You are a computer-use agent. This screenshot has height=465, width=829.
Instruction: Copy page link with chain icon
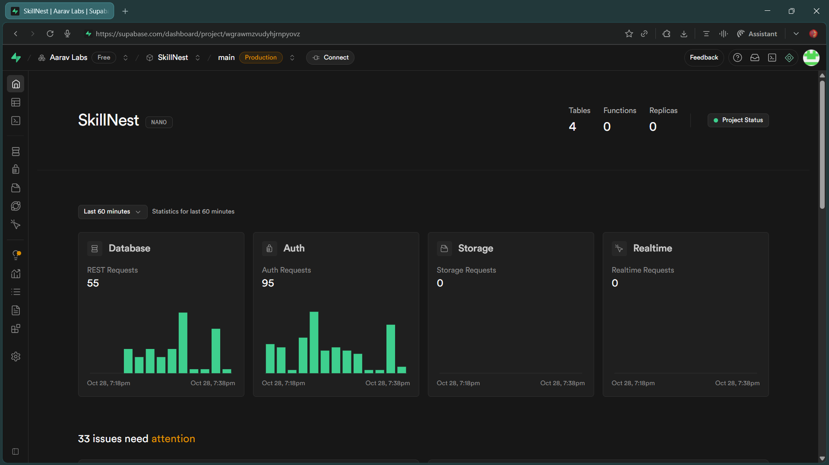point(644,34)
